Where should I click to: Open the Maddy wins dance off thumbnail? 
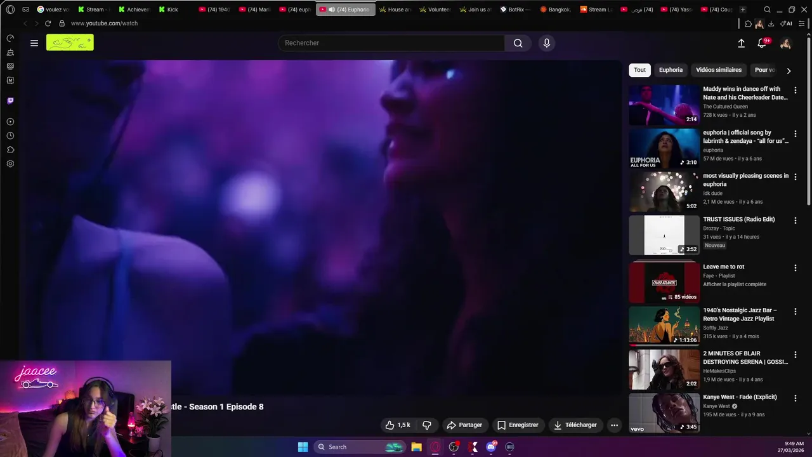[664, 105]
